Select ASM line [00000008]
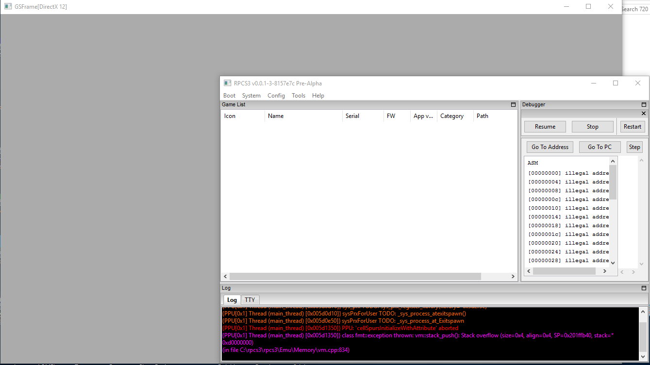The image size is (650, 365). [568, 191]
